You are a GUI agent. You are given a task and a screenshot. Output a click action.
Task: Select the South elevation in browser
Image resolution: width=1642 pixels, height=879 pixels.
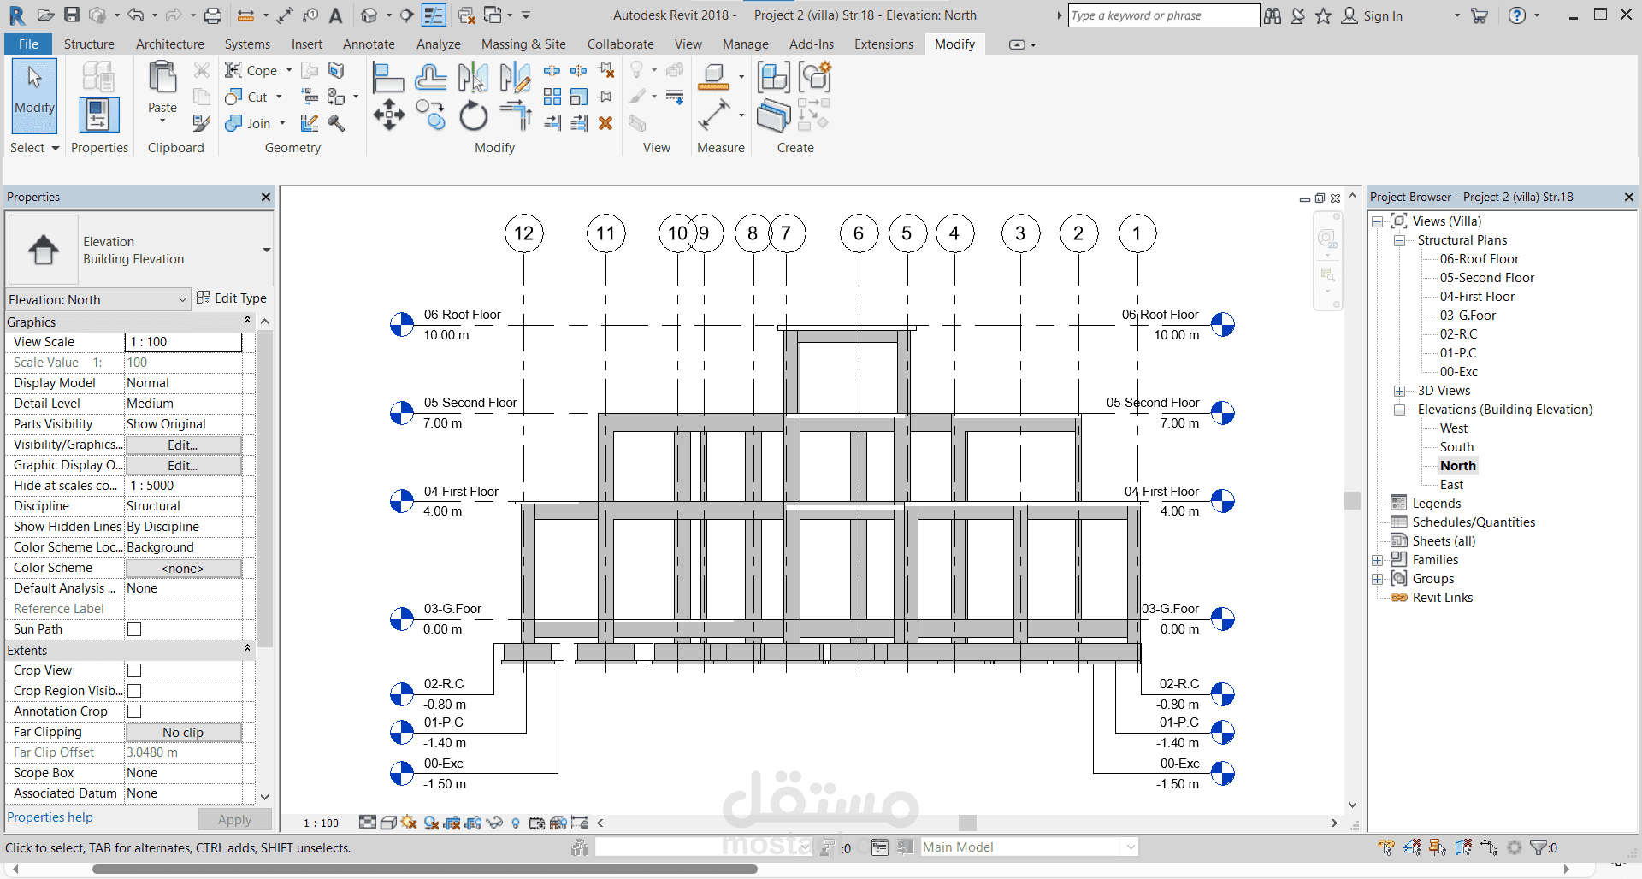point(1456,447)
